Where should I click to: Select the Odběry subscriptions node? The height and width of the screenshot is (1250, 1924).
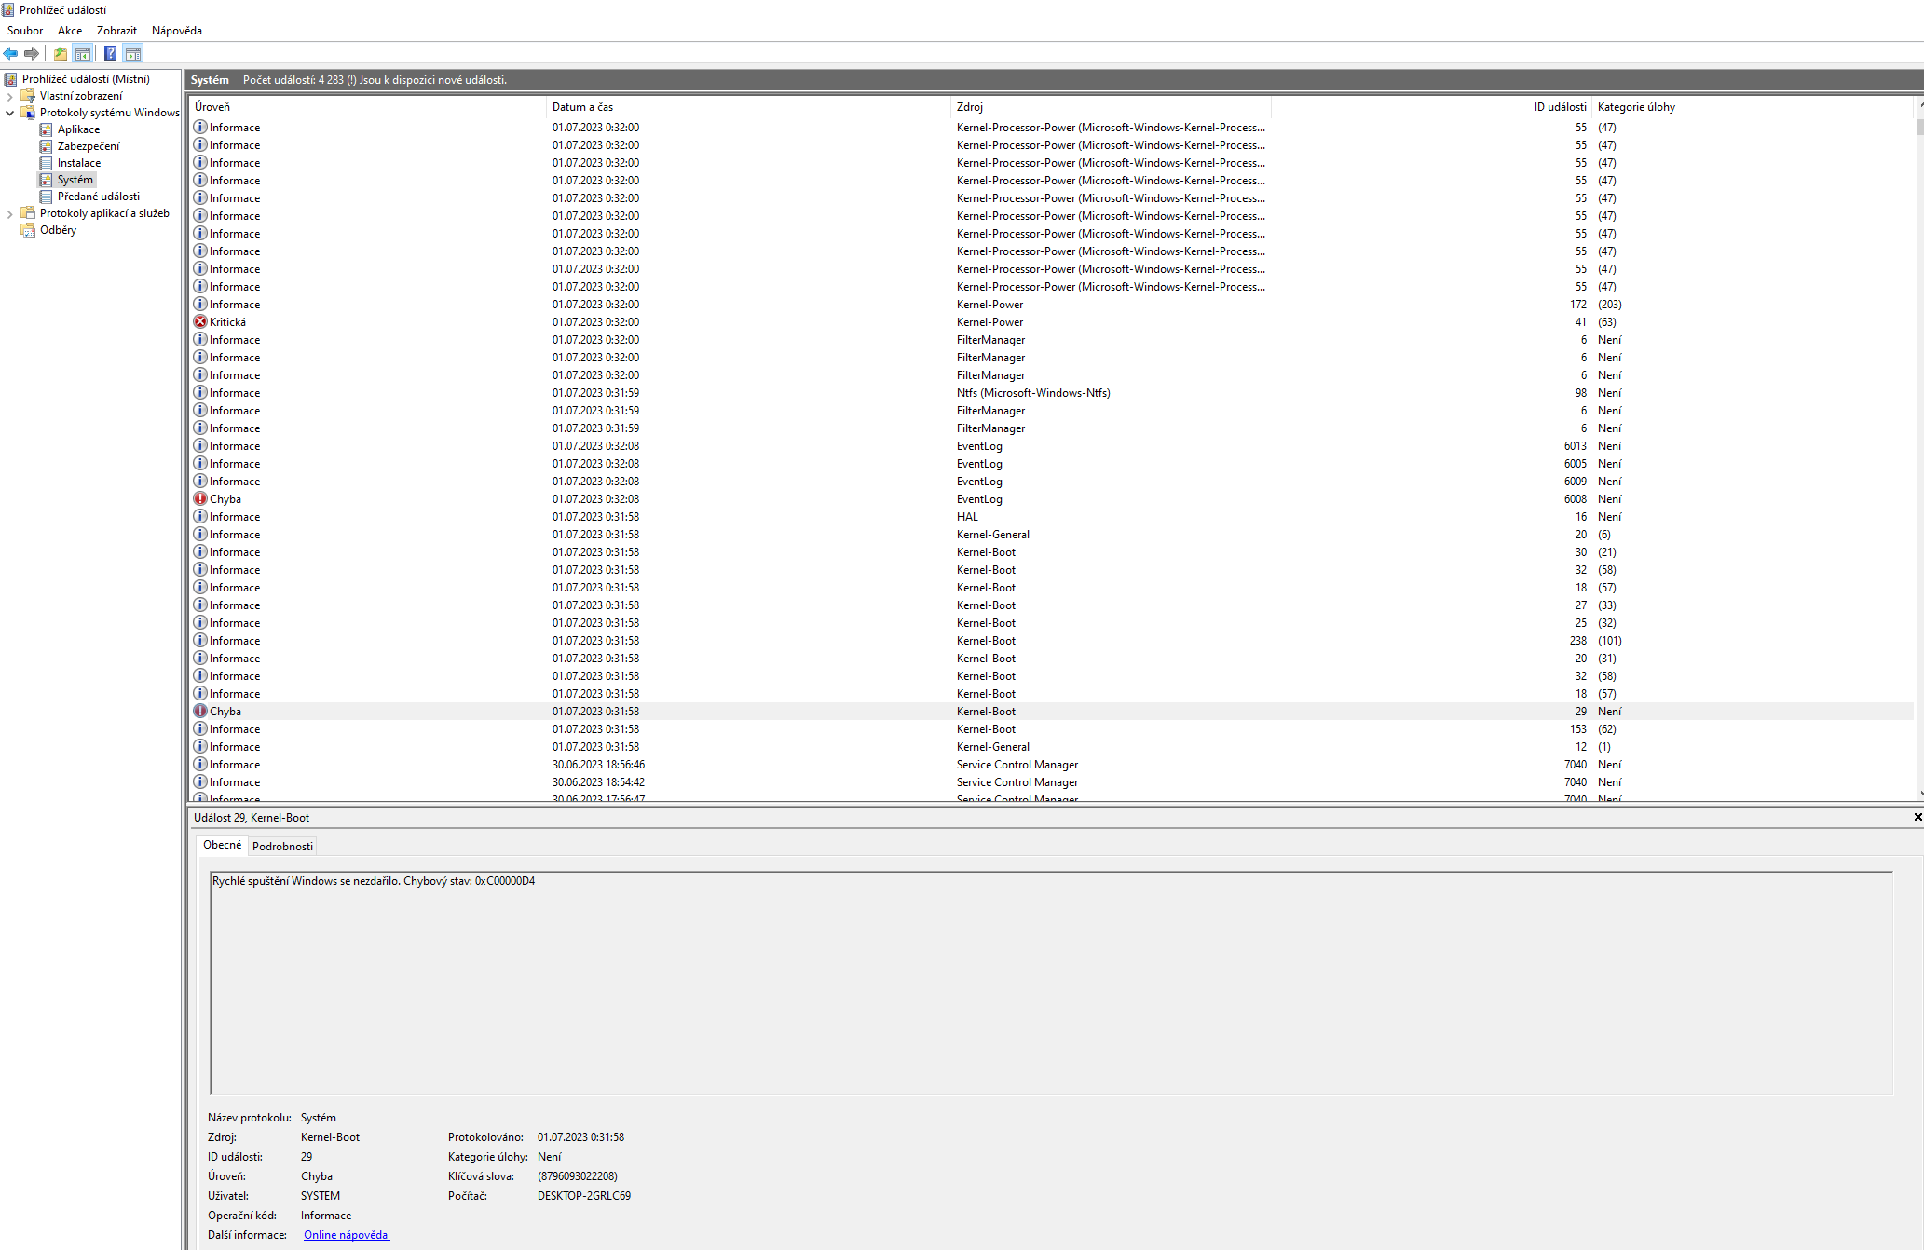click(x=58, y=230)
